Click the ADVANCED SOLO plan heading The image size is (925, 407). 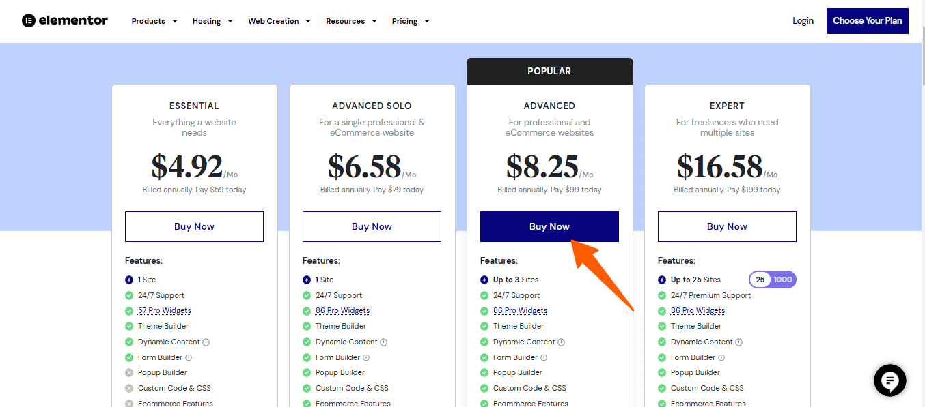click(372, 106)
